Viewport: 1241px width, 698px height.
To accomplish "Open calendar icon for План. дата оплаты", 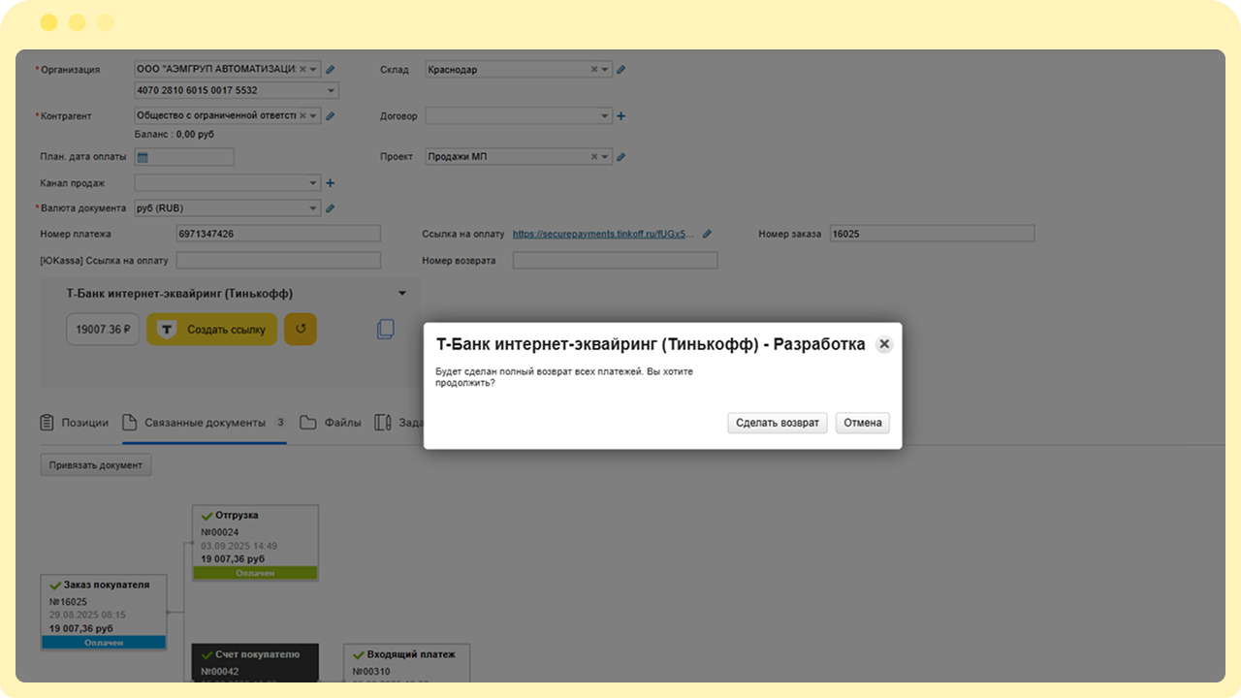I will pos(143,157).
